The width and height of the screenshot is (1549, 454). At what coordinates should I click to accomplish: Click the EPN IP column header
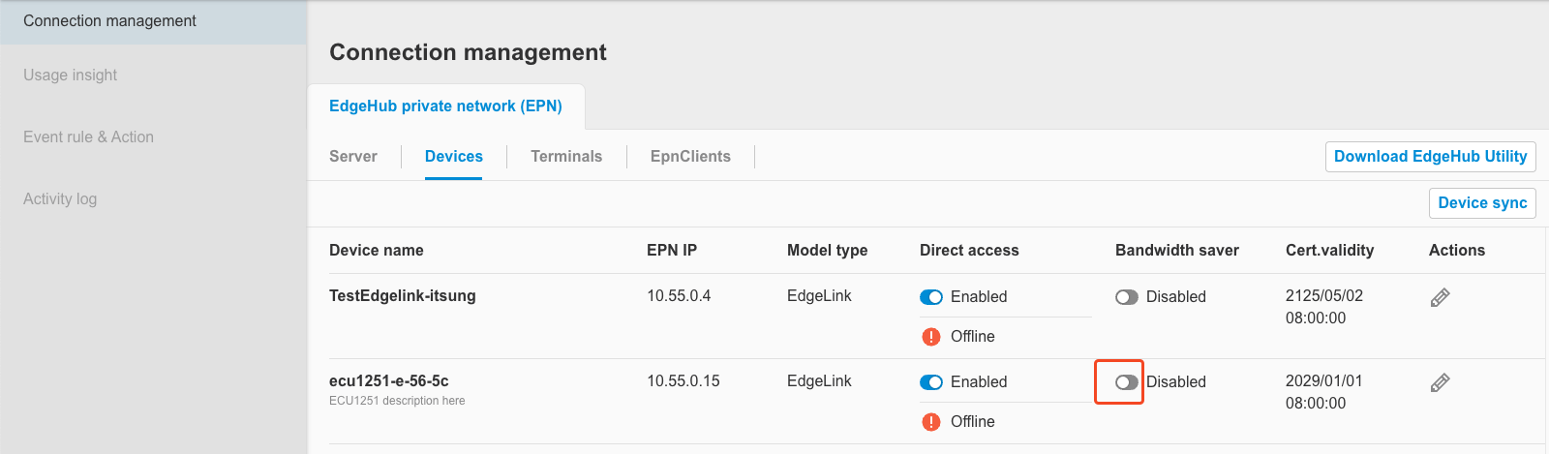[672, 251]
